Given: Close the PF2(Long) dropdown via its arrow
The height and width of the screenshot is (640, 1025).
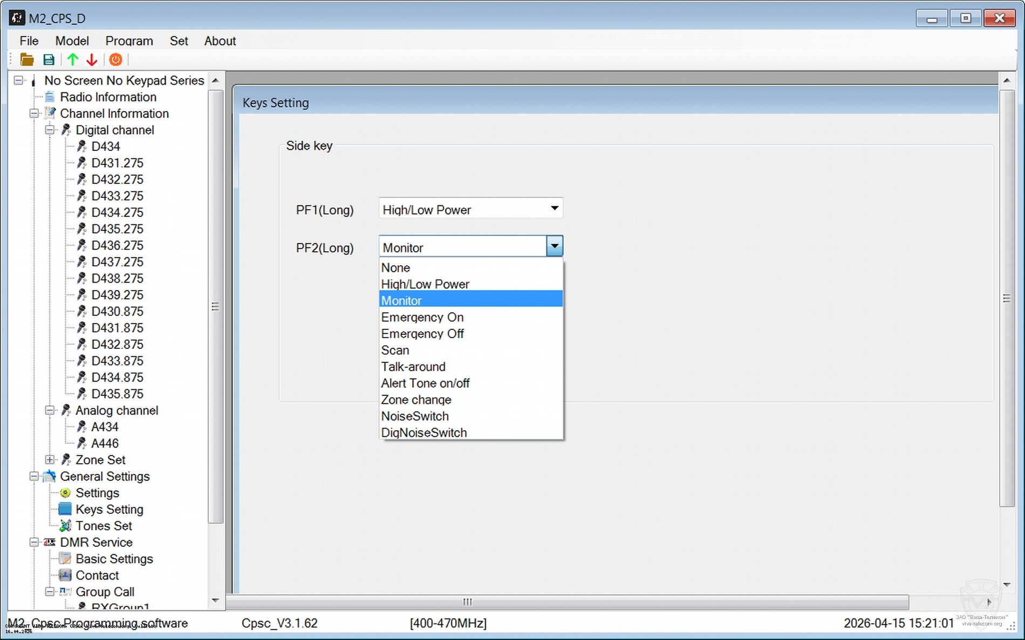Looking at the screenshot, I should 554,246.
